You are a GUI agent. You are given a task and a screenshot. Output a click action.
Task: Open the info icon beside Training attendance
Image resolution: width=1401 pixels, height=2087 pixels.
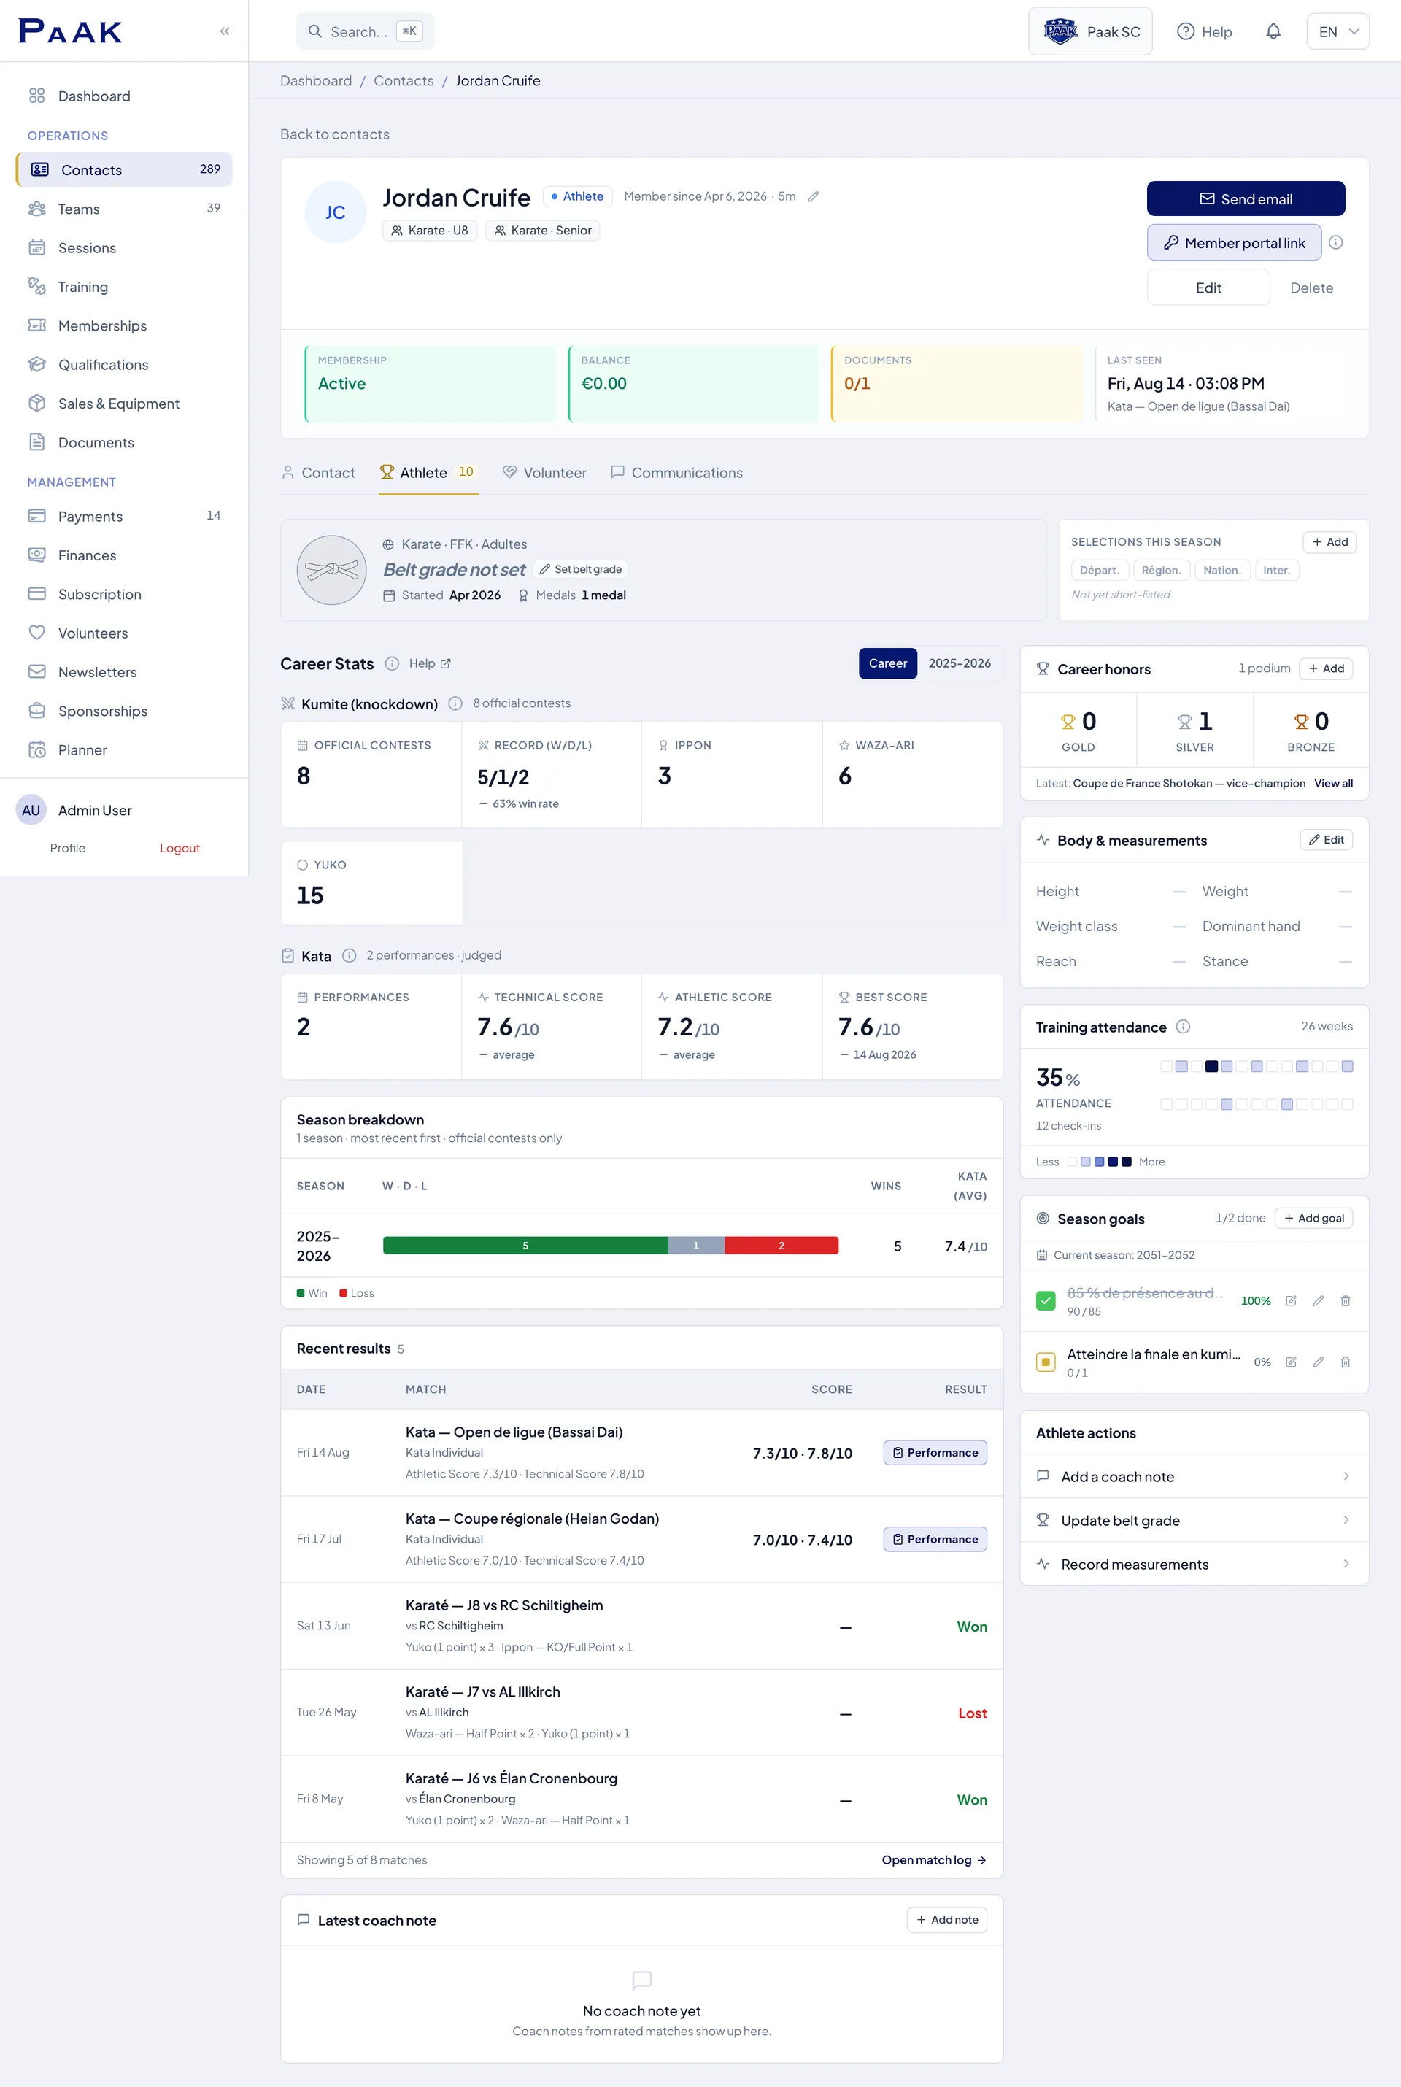[1183, 1027]
